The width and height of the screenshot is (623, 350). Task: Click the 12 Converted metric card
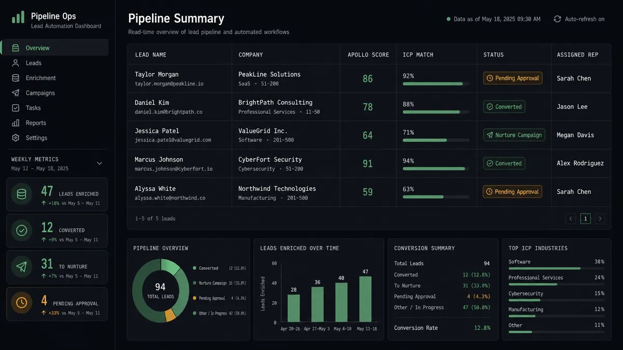[57, 231]
